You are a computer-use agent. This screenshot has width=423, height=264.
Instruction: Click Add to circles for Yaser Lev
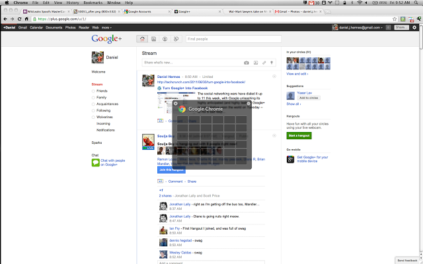[x=309, y=98]
